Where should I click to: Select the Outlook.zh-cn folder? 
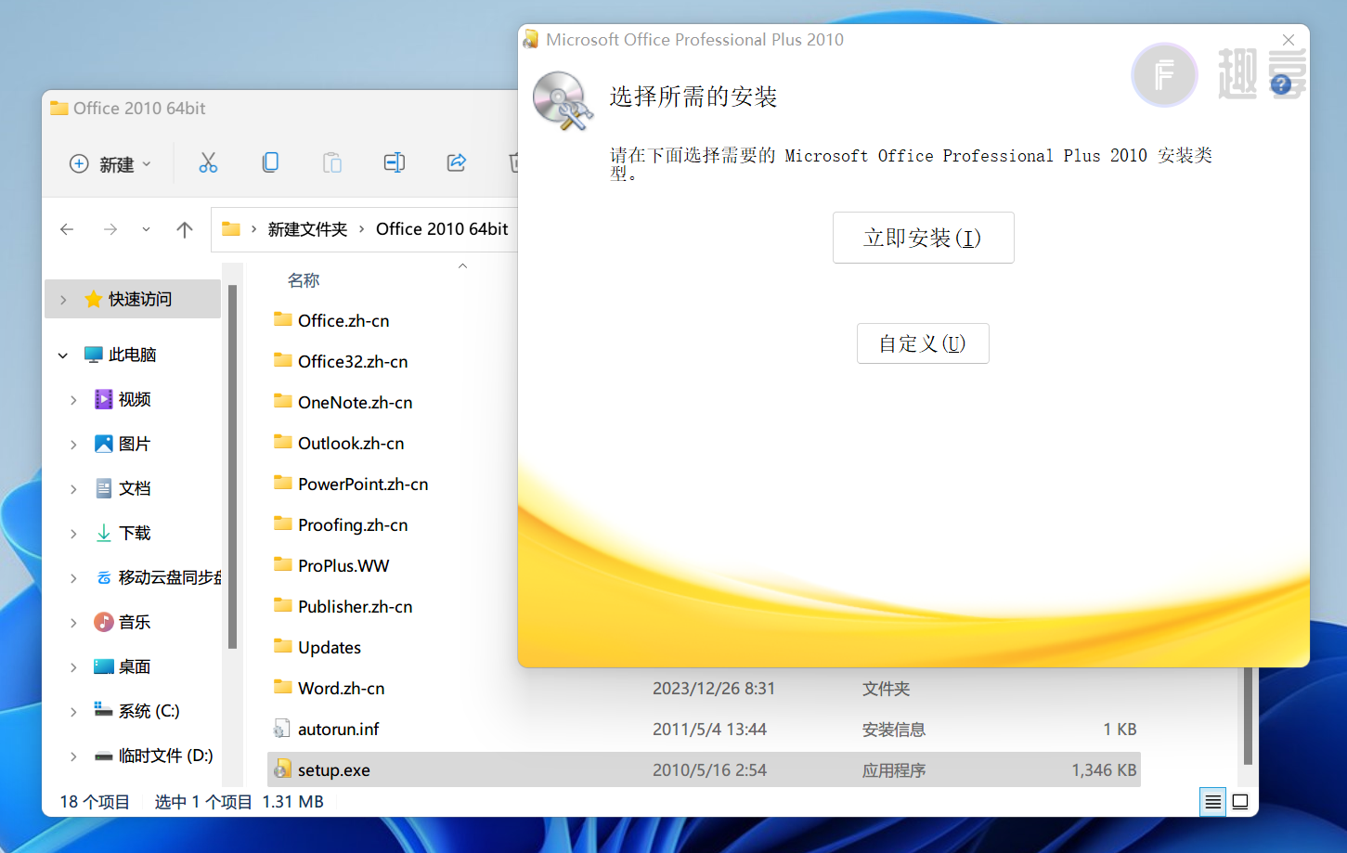tap(351, 443)
